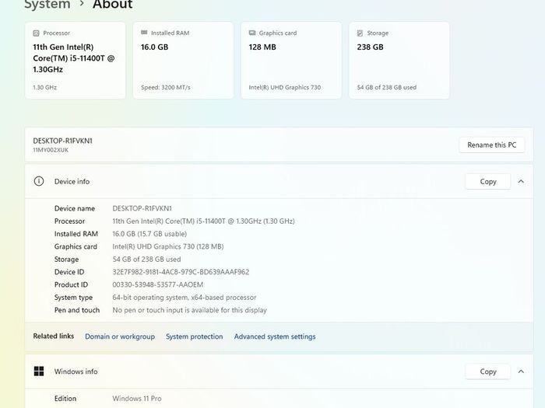Image resolution: width=545 pixels, height=408 pixels.
Task: Click the Pen and touch label
Action: coord(77,310)
